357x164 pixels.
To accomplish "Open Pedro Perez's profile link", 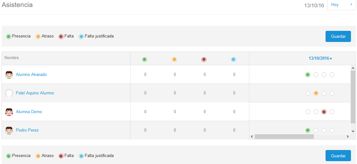I will (x=27, y=130).
